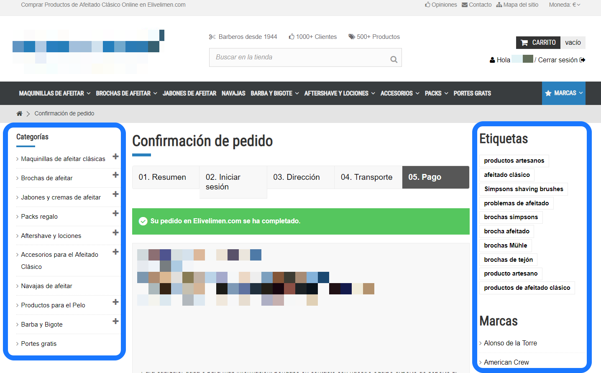Click the user icon next to Hola

pos(492,59)
